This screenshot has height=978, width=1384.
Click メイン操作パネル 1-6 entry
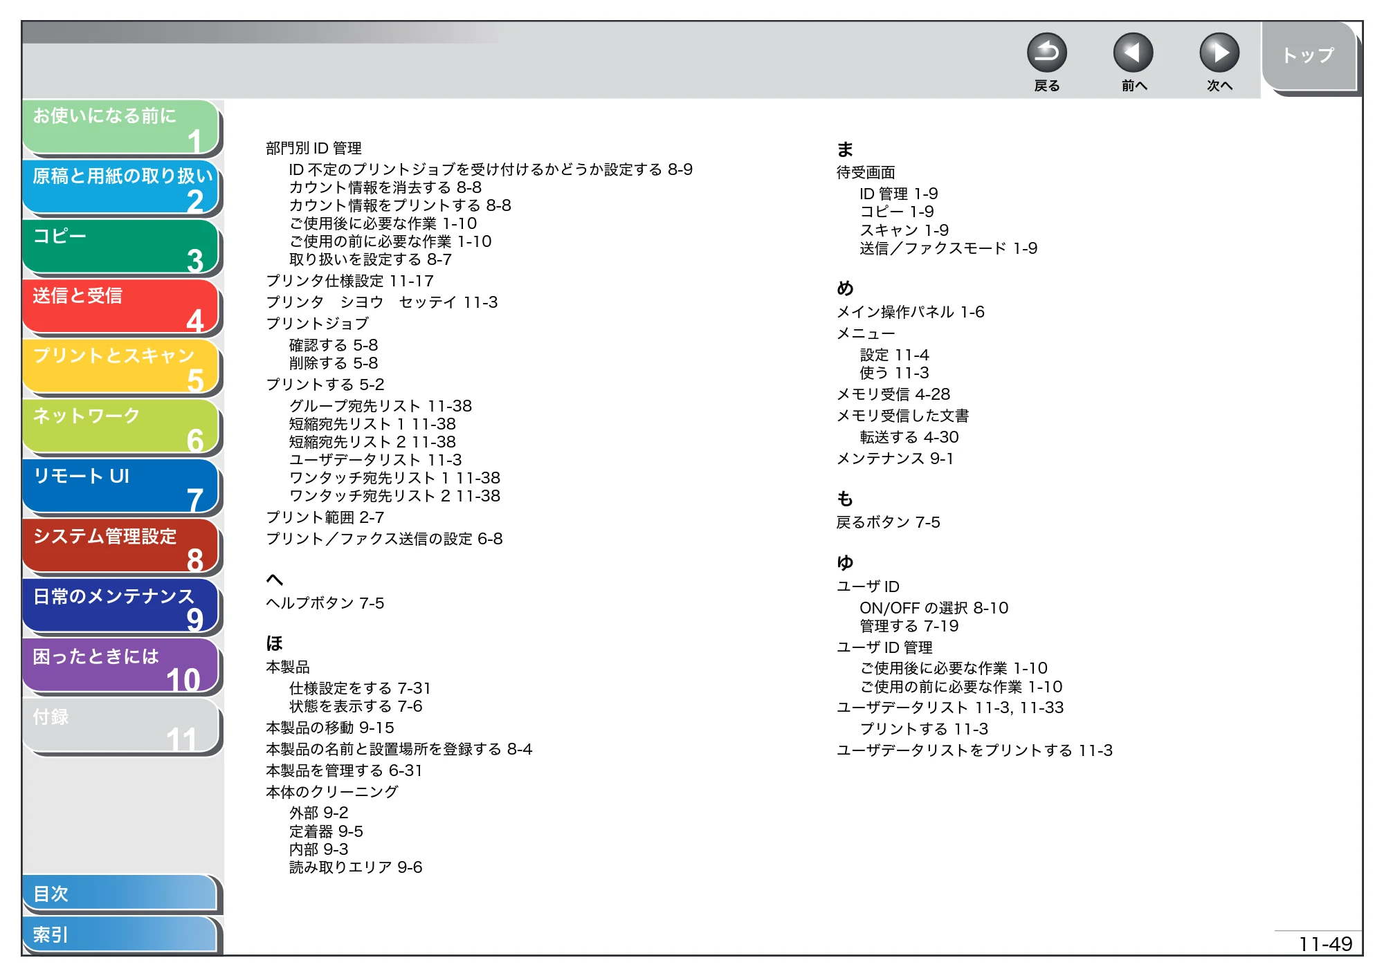(x=911, y=312)
